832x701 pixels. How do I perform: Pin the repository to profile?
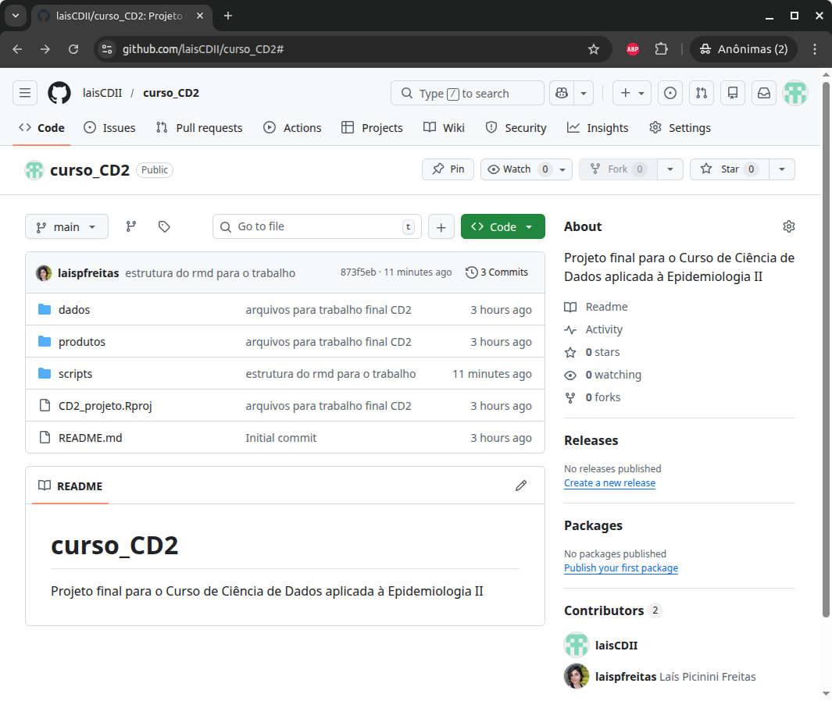448,169
